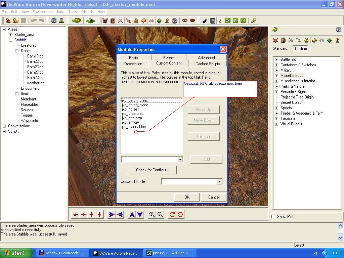Select the creature palette icon in right panel

[275, 40]
